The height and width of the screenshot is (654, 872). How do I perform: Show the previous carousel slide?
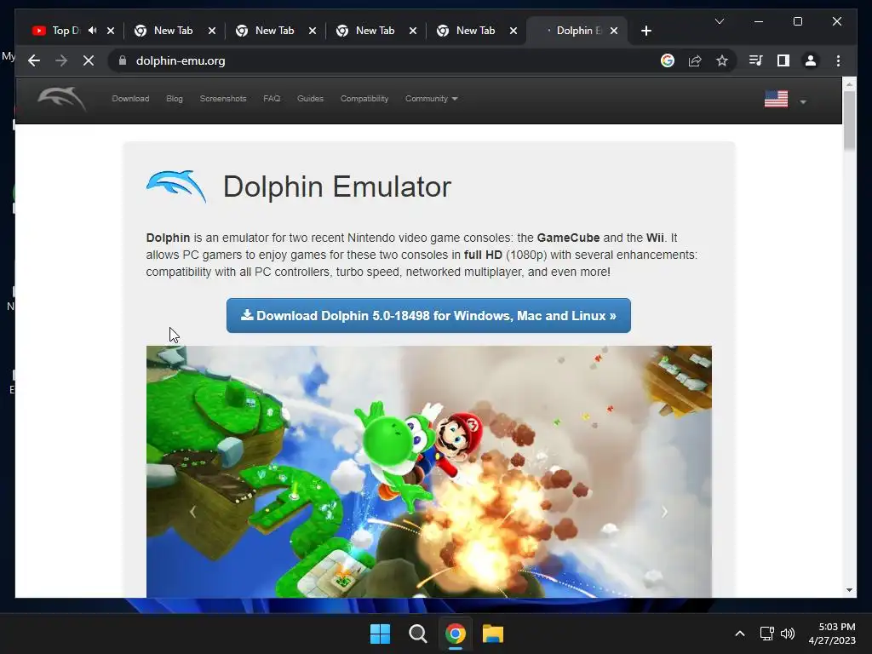tap(192, 512)
